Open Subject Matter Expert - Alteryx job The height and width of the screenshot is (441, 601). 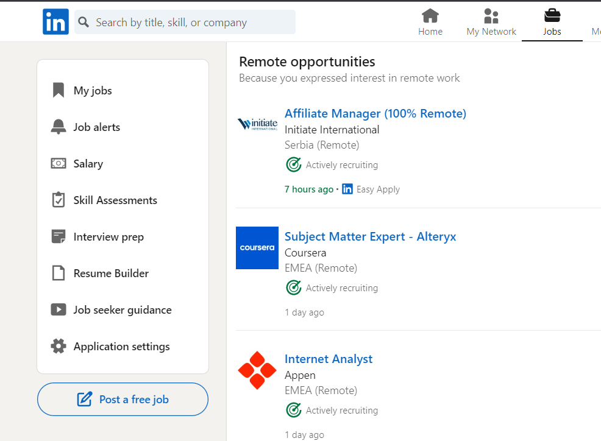(x=370, y=236)
